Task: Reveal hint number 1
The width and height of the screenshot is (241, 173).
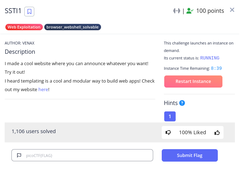Action: [x=170, y=116]
